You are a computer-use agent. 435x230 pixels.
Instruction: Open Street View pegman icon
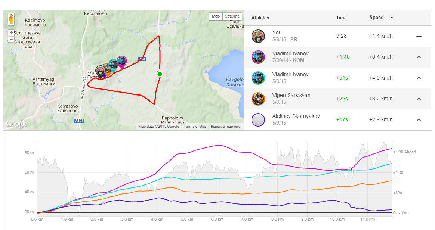[x=11, y=19]
